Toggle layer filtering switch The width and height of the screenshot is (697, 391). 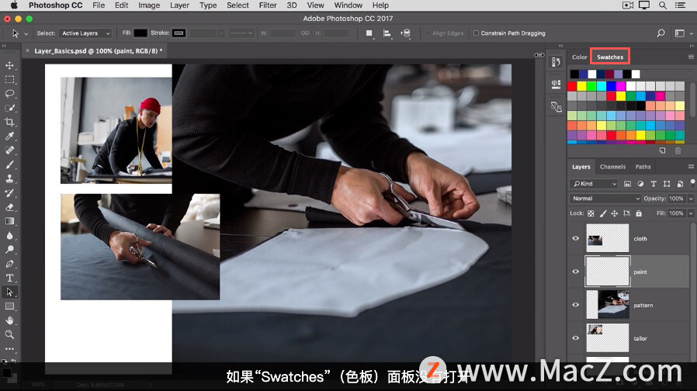[x=692, y=182]
